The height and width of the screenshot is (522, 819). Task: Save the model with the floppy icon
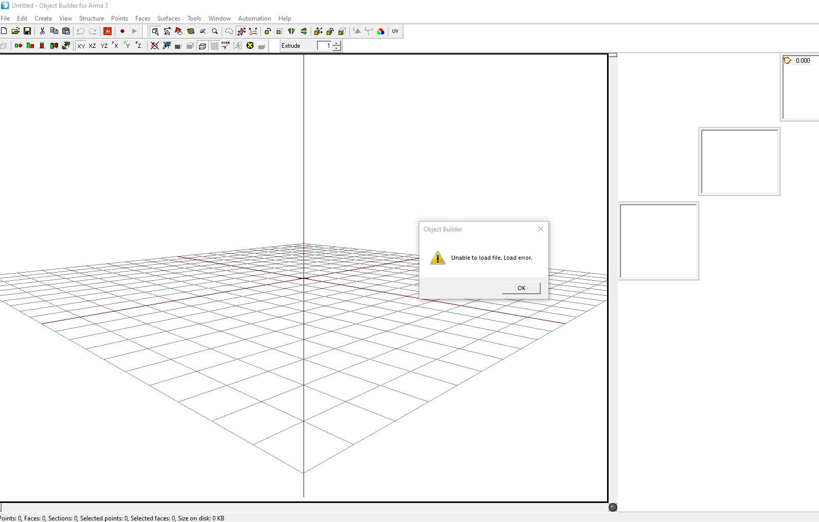click(x=27, y=31)
